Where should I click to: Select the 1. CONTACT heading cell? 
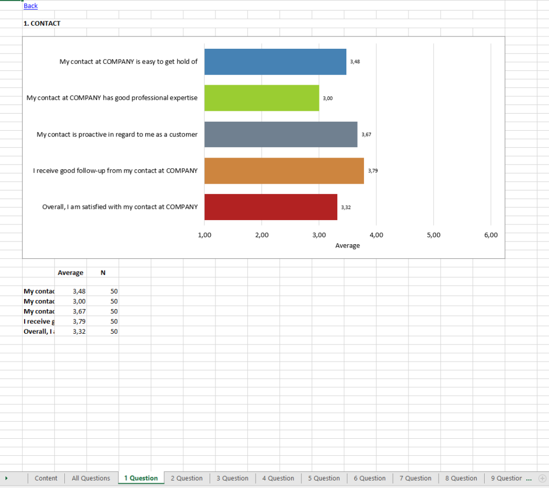(42, 23)
